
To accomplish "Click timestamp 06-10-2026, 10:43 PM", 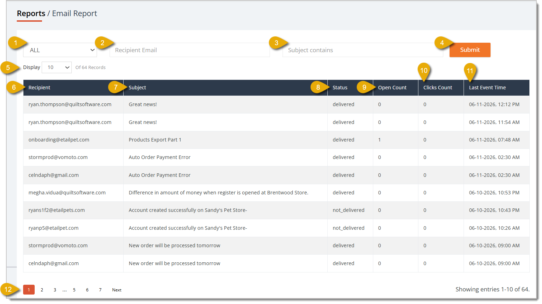I will (494, 210).
